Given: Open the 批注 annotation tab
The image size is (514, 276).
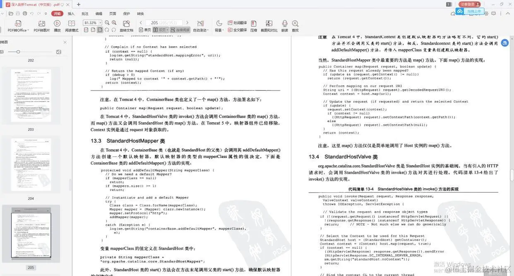Looking at the screenshot, I should click(85, 14).
